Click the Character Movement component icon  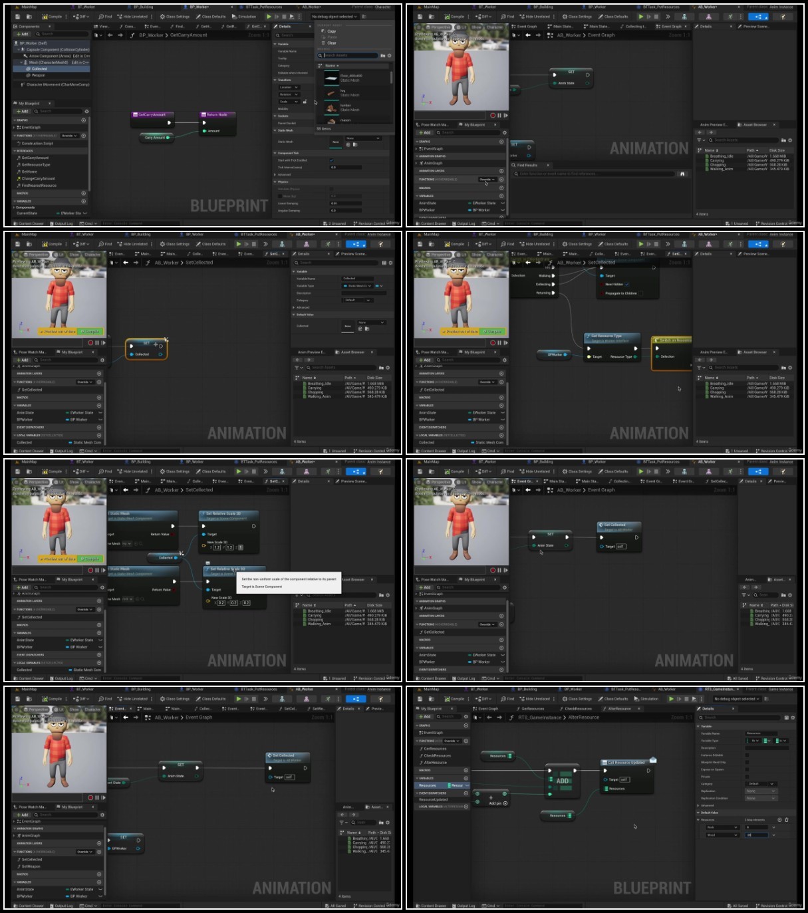(x=23, y=84)
